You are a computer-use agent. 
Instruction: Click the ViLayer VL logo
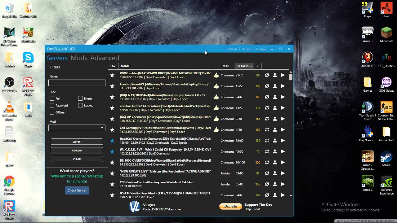click(134, 207)
